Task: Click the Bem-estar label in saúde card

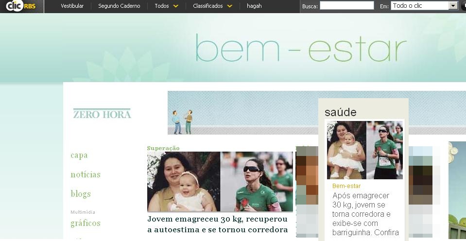Action: [x=346, y=186]
